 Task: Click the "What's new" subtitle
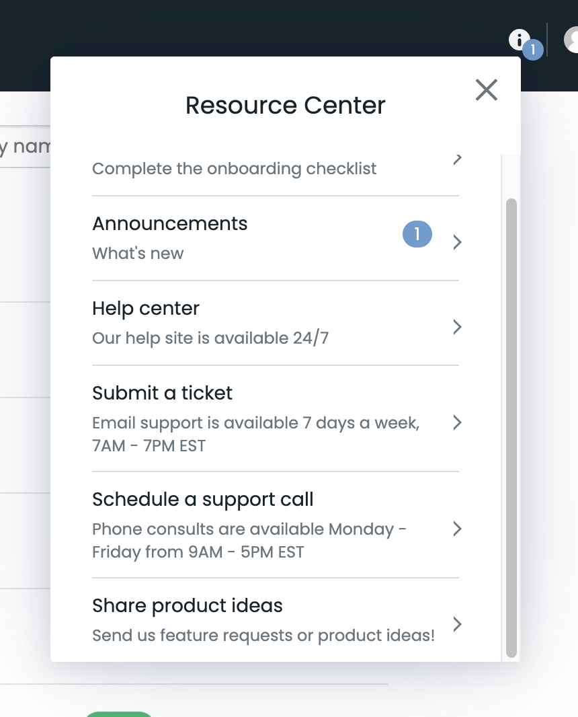tap(138, 254)
